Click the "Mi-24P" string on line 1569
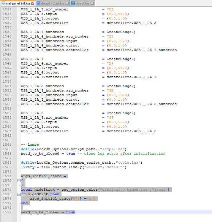Screen dimensions: 212x222 [93, 167]
